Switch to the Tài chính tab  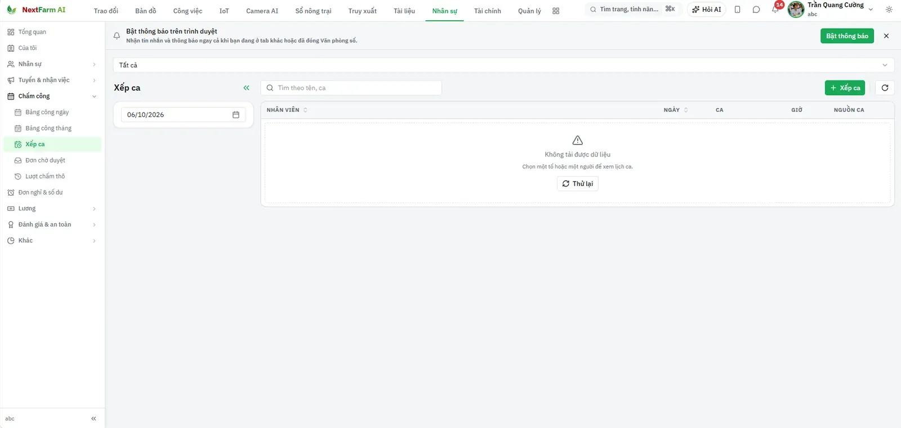click(x=487, y=11)
